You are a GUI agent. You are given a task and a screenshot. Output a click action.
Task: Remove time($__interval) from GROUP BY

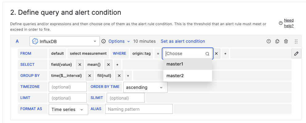(x=89, y=76)
